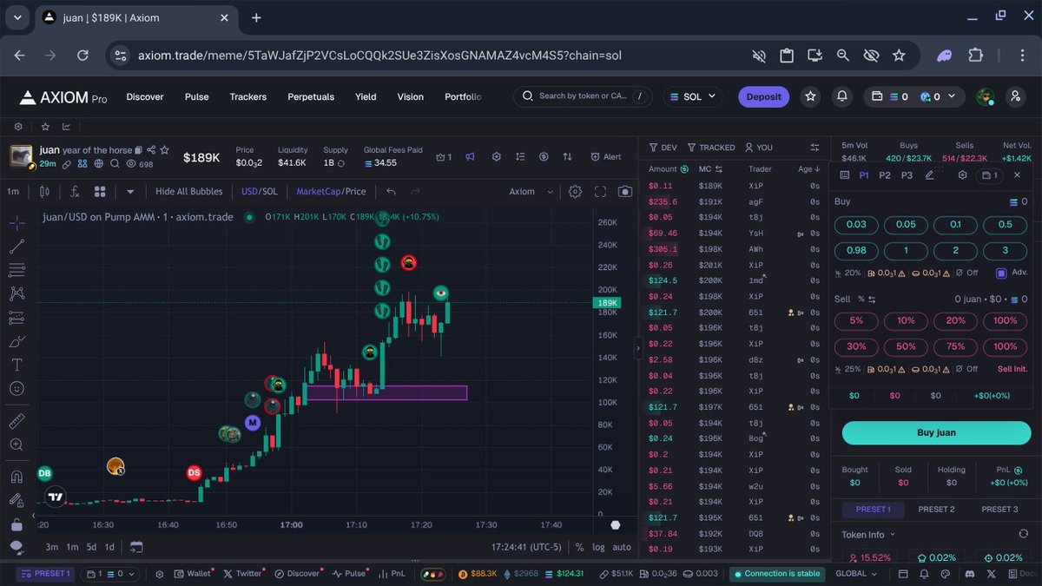Screen dimensions: 1042x586
Task: Toggle Hide All Bubbles on chart
Action: click(x=188, y=192)
